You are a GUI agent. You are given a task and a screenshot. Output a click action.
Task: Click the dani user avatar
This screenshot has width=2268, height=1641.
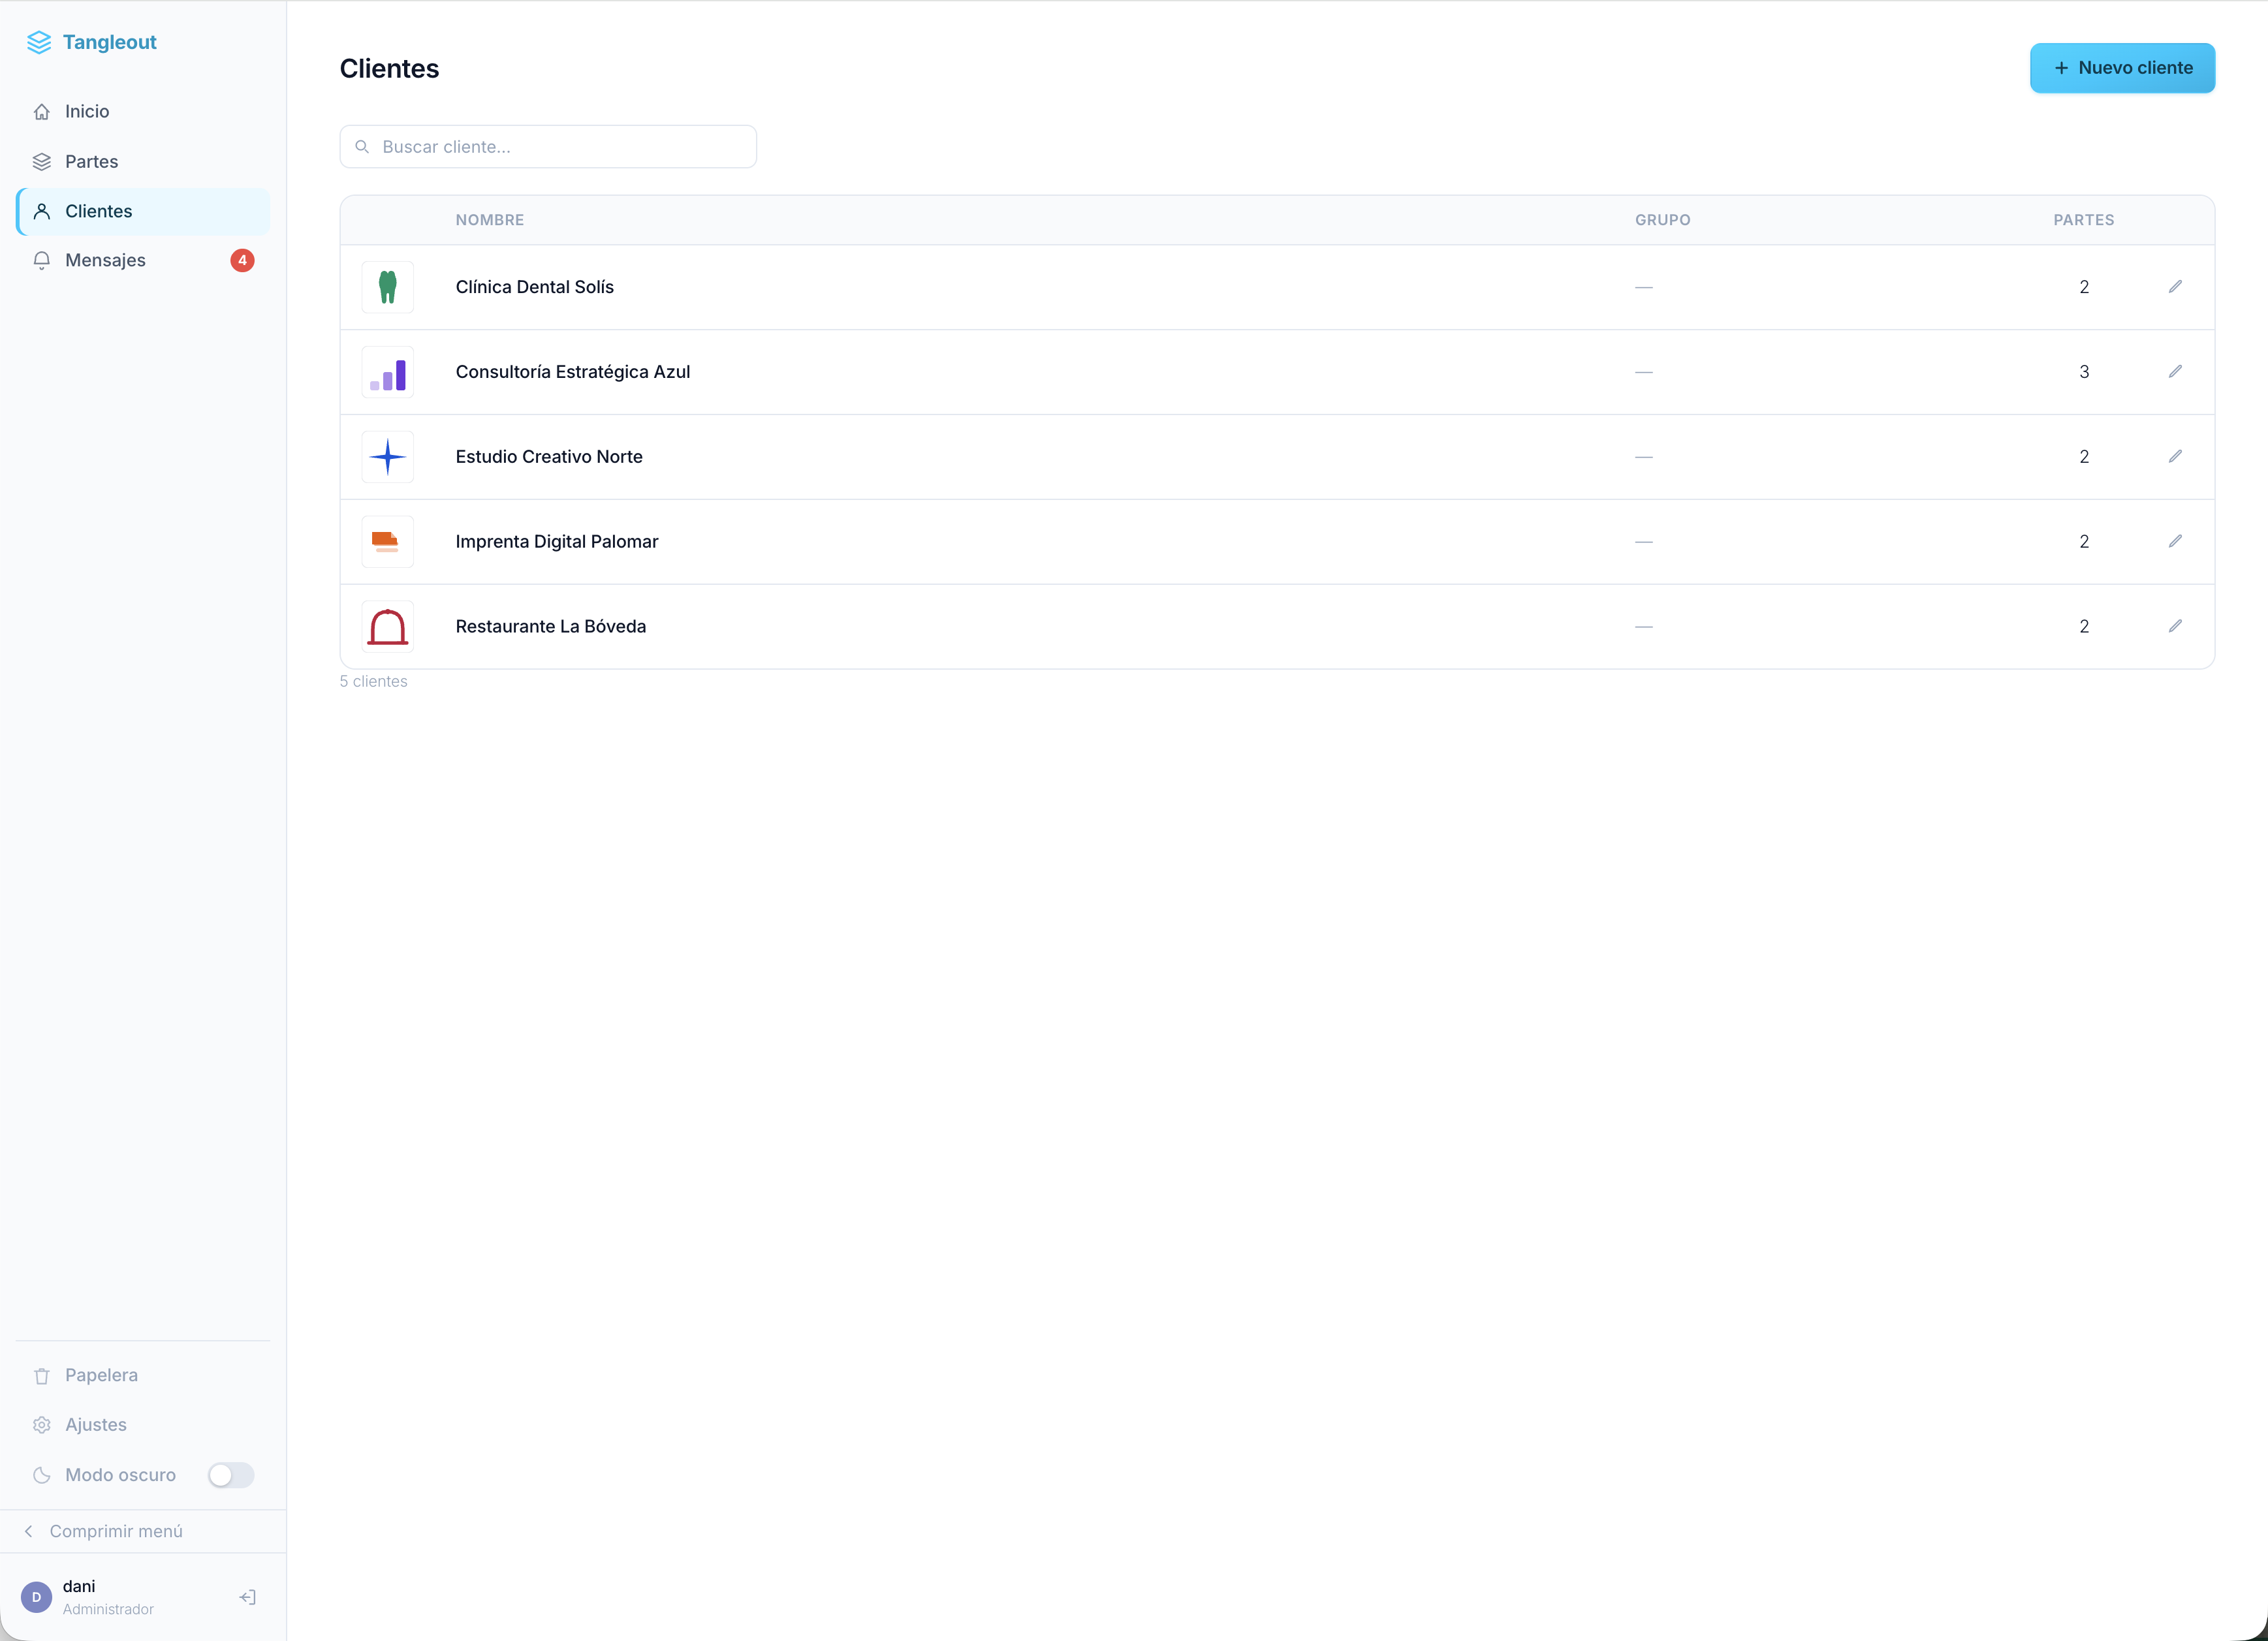point(37,1597)
